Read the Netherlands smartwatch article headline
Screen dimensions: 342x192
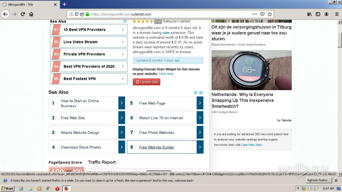pyautogui.click(x=243, y=100)
